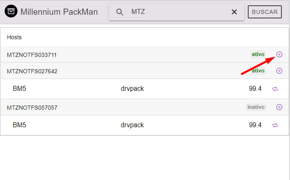
Task: Click the Millennium PackMan package logo icon
Action: coord(11,12)
